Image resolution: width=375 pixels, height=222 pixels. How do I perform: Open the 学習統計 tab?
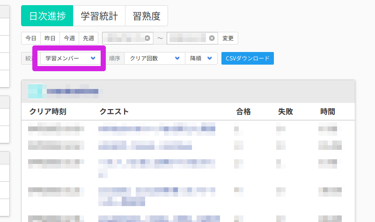(99, 16)
